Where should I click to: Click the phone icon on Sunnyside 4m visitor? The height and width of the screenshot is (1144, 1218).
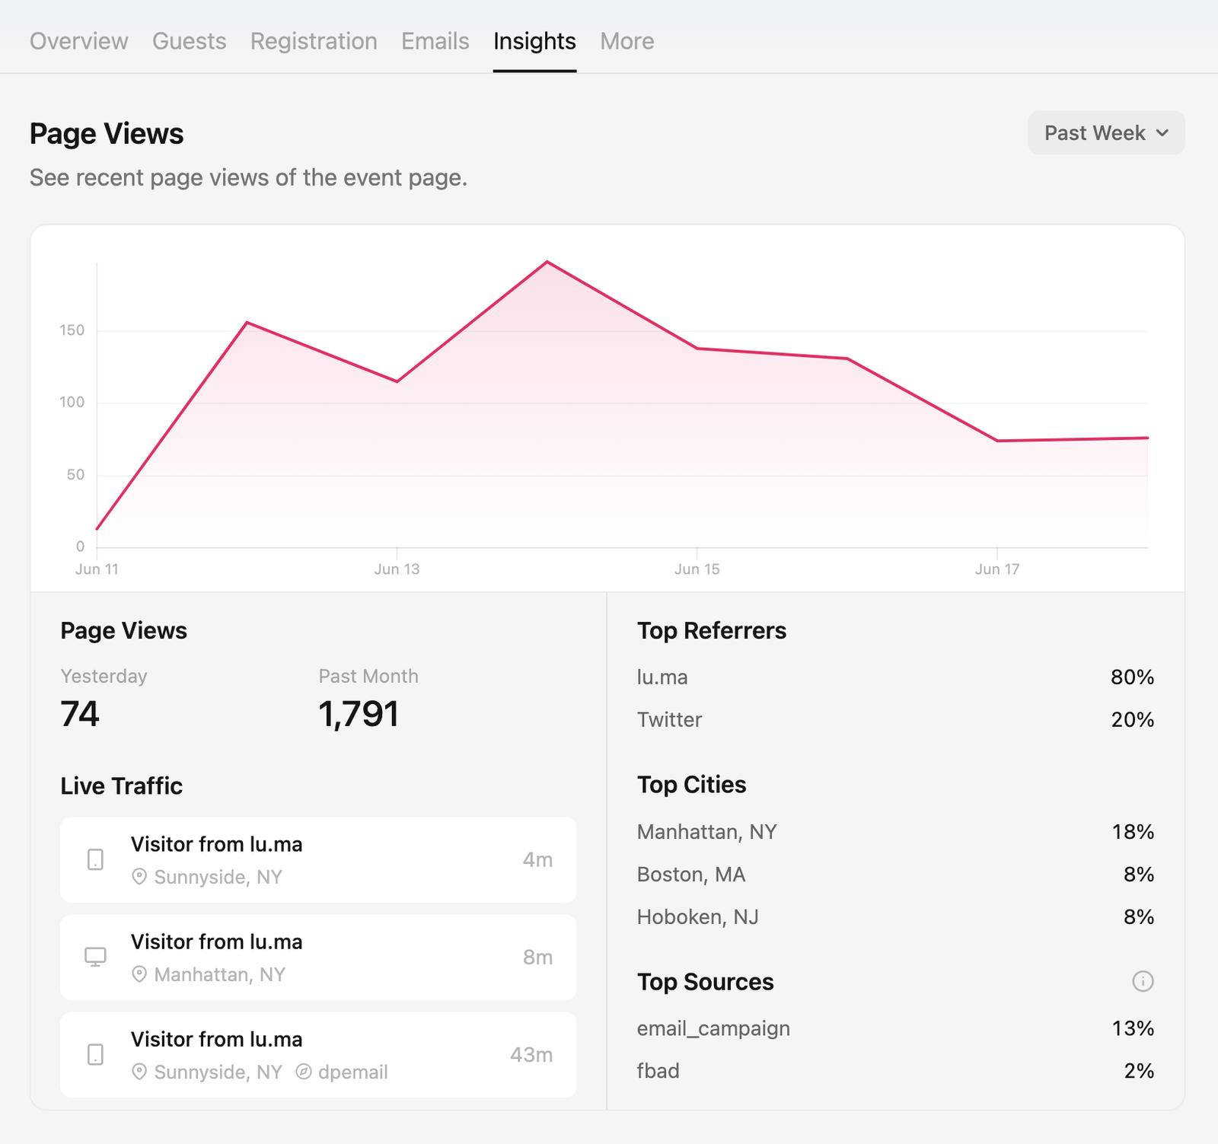[95, 859]
